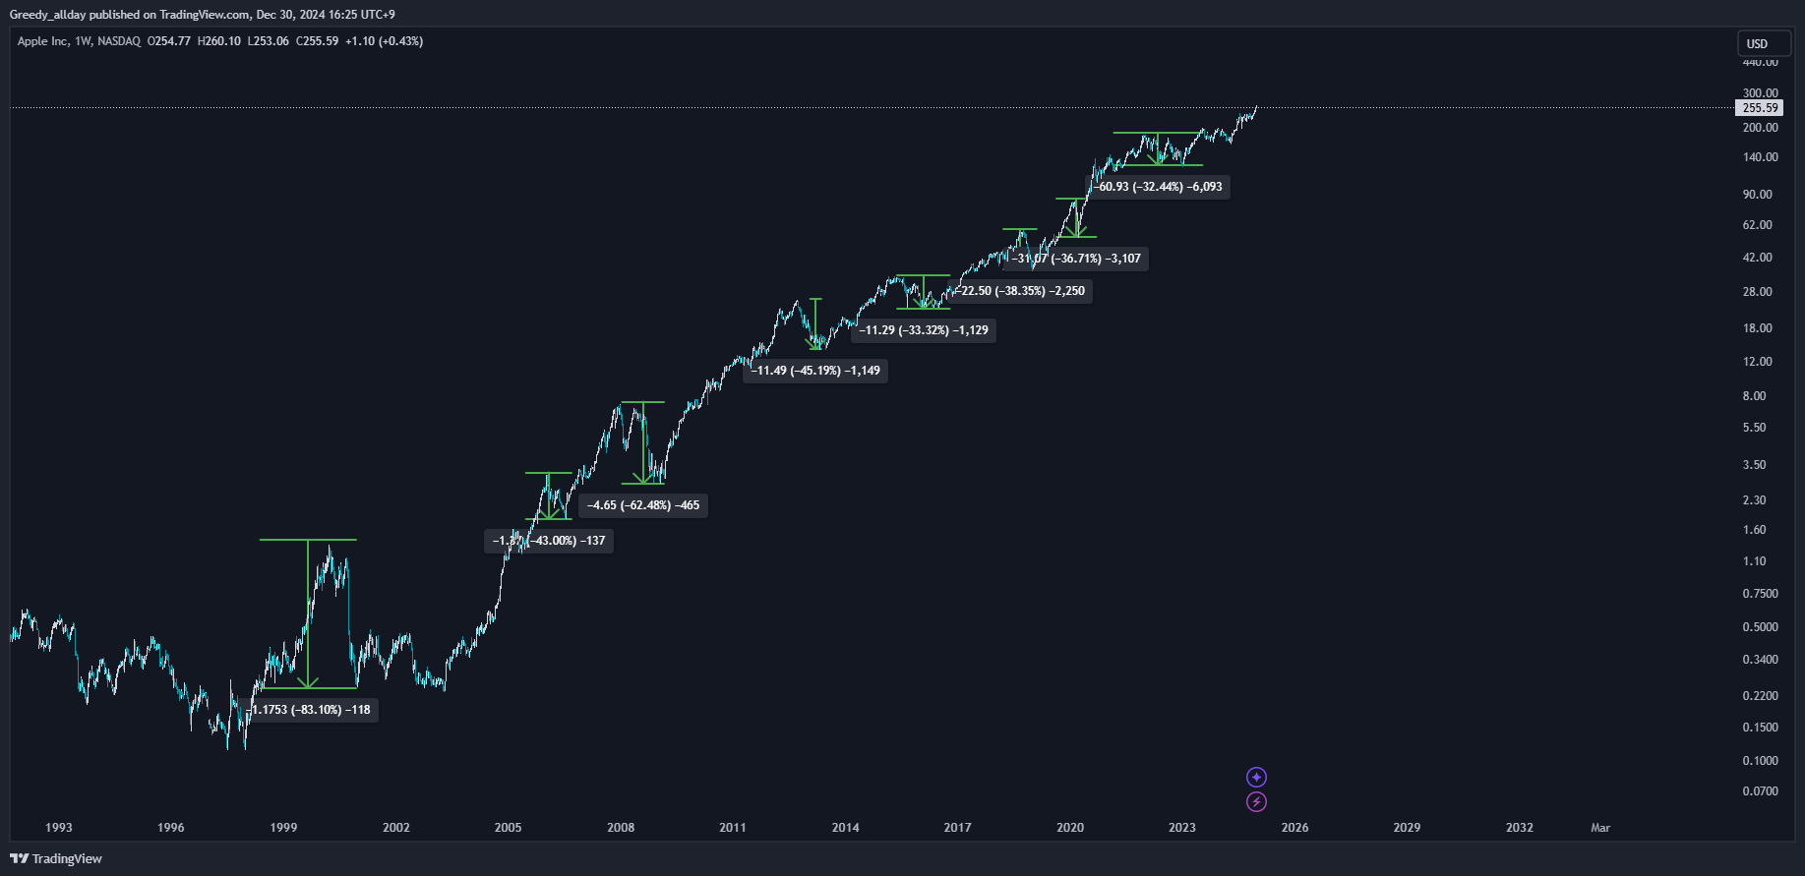Click the TradingView logo at bottom left
The width and height of the screenshot is (1805, 876).
pos(56,859)
